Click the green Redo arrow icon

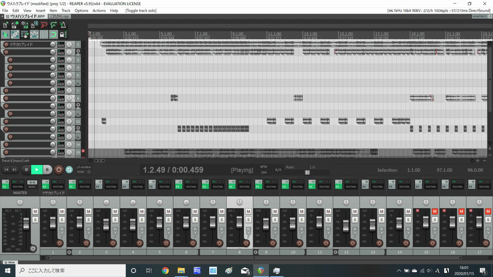(53, 25)
